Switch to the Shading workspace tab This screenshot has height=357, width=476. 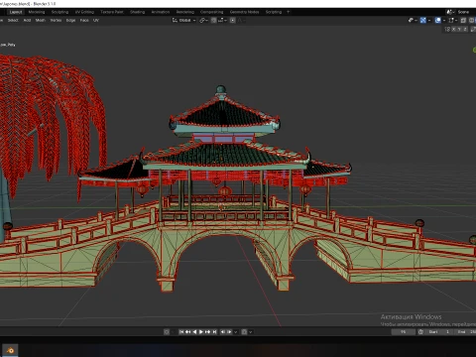coord(137,12)
